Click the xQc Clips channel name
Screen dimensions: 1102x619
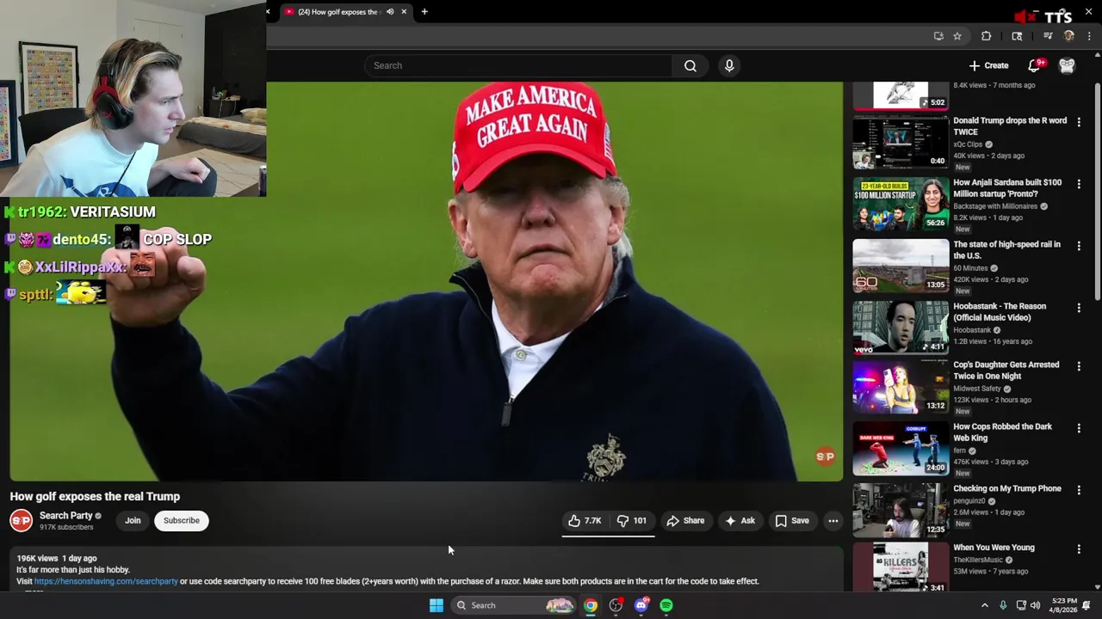click(968, 144)
